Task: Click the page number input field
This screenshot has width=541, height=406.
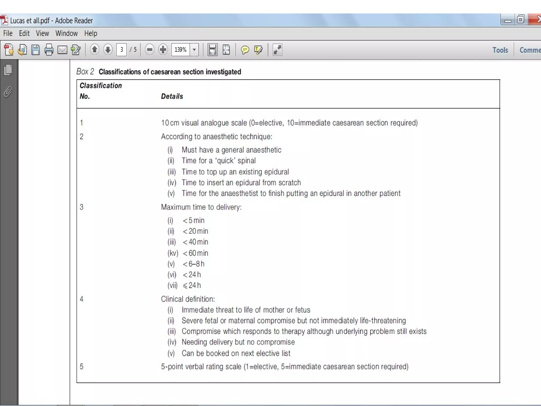Action: point(122,50)
